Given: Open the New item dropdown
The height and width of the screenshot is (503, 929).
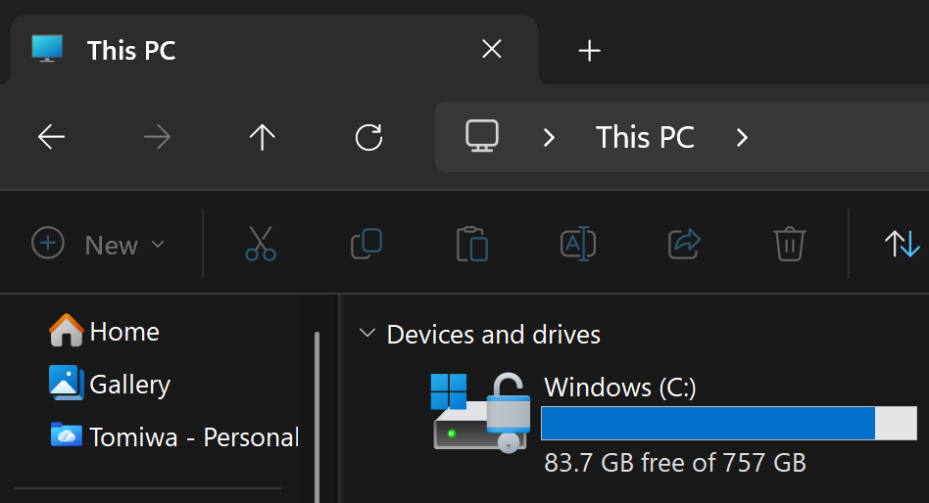Looking at the screenshot, I should pyautogui.click(x=98, y=244).
